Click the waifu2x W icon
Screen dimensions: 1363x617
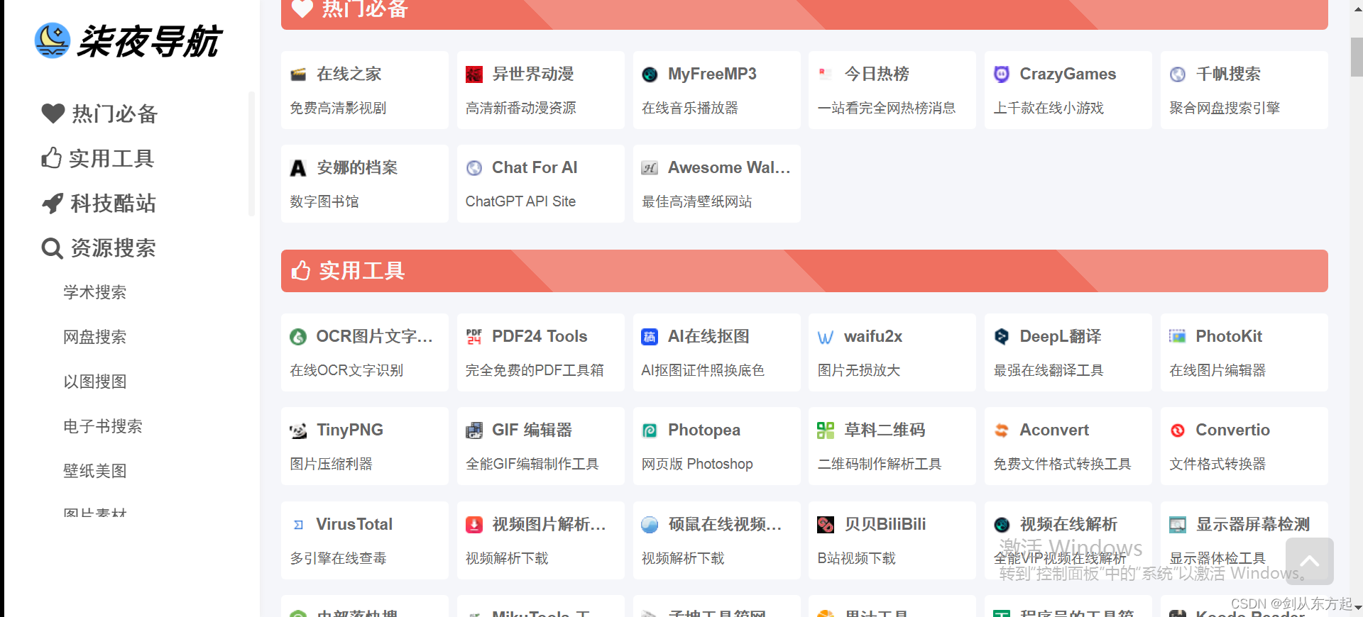(x=826, y=338)
